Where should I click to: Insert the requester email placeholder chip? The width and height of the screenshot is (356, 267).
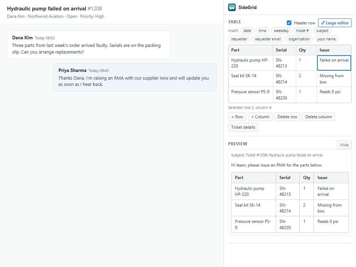pos(268,39)
